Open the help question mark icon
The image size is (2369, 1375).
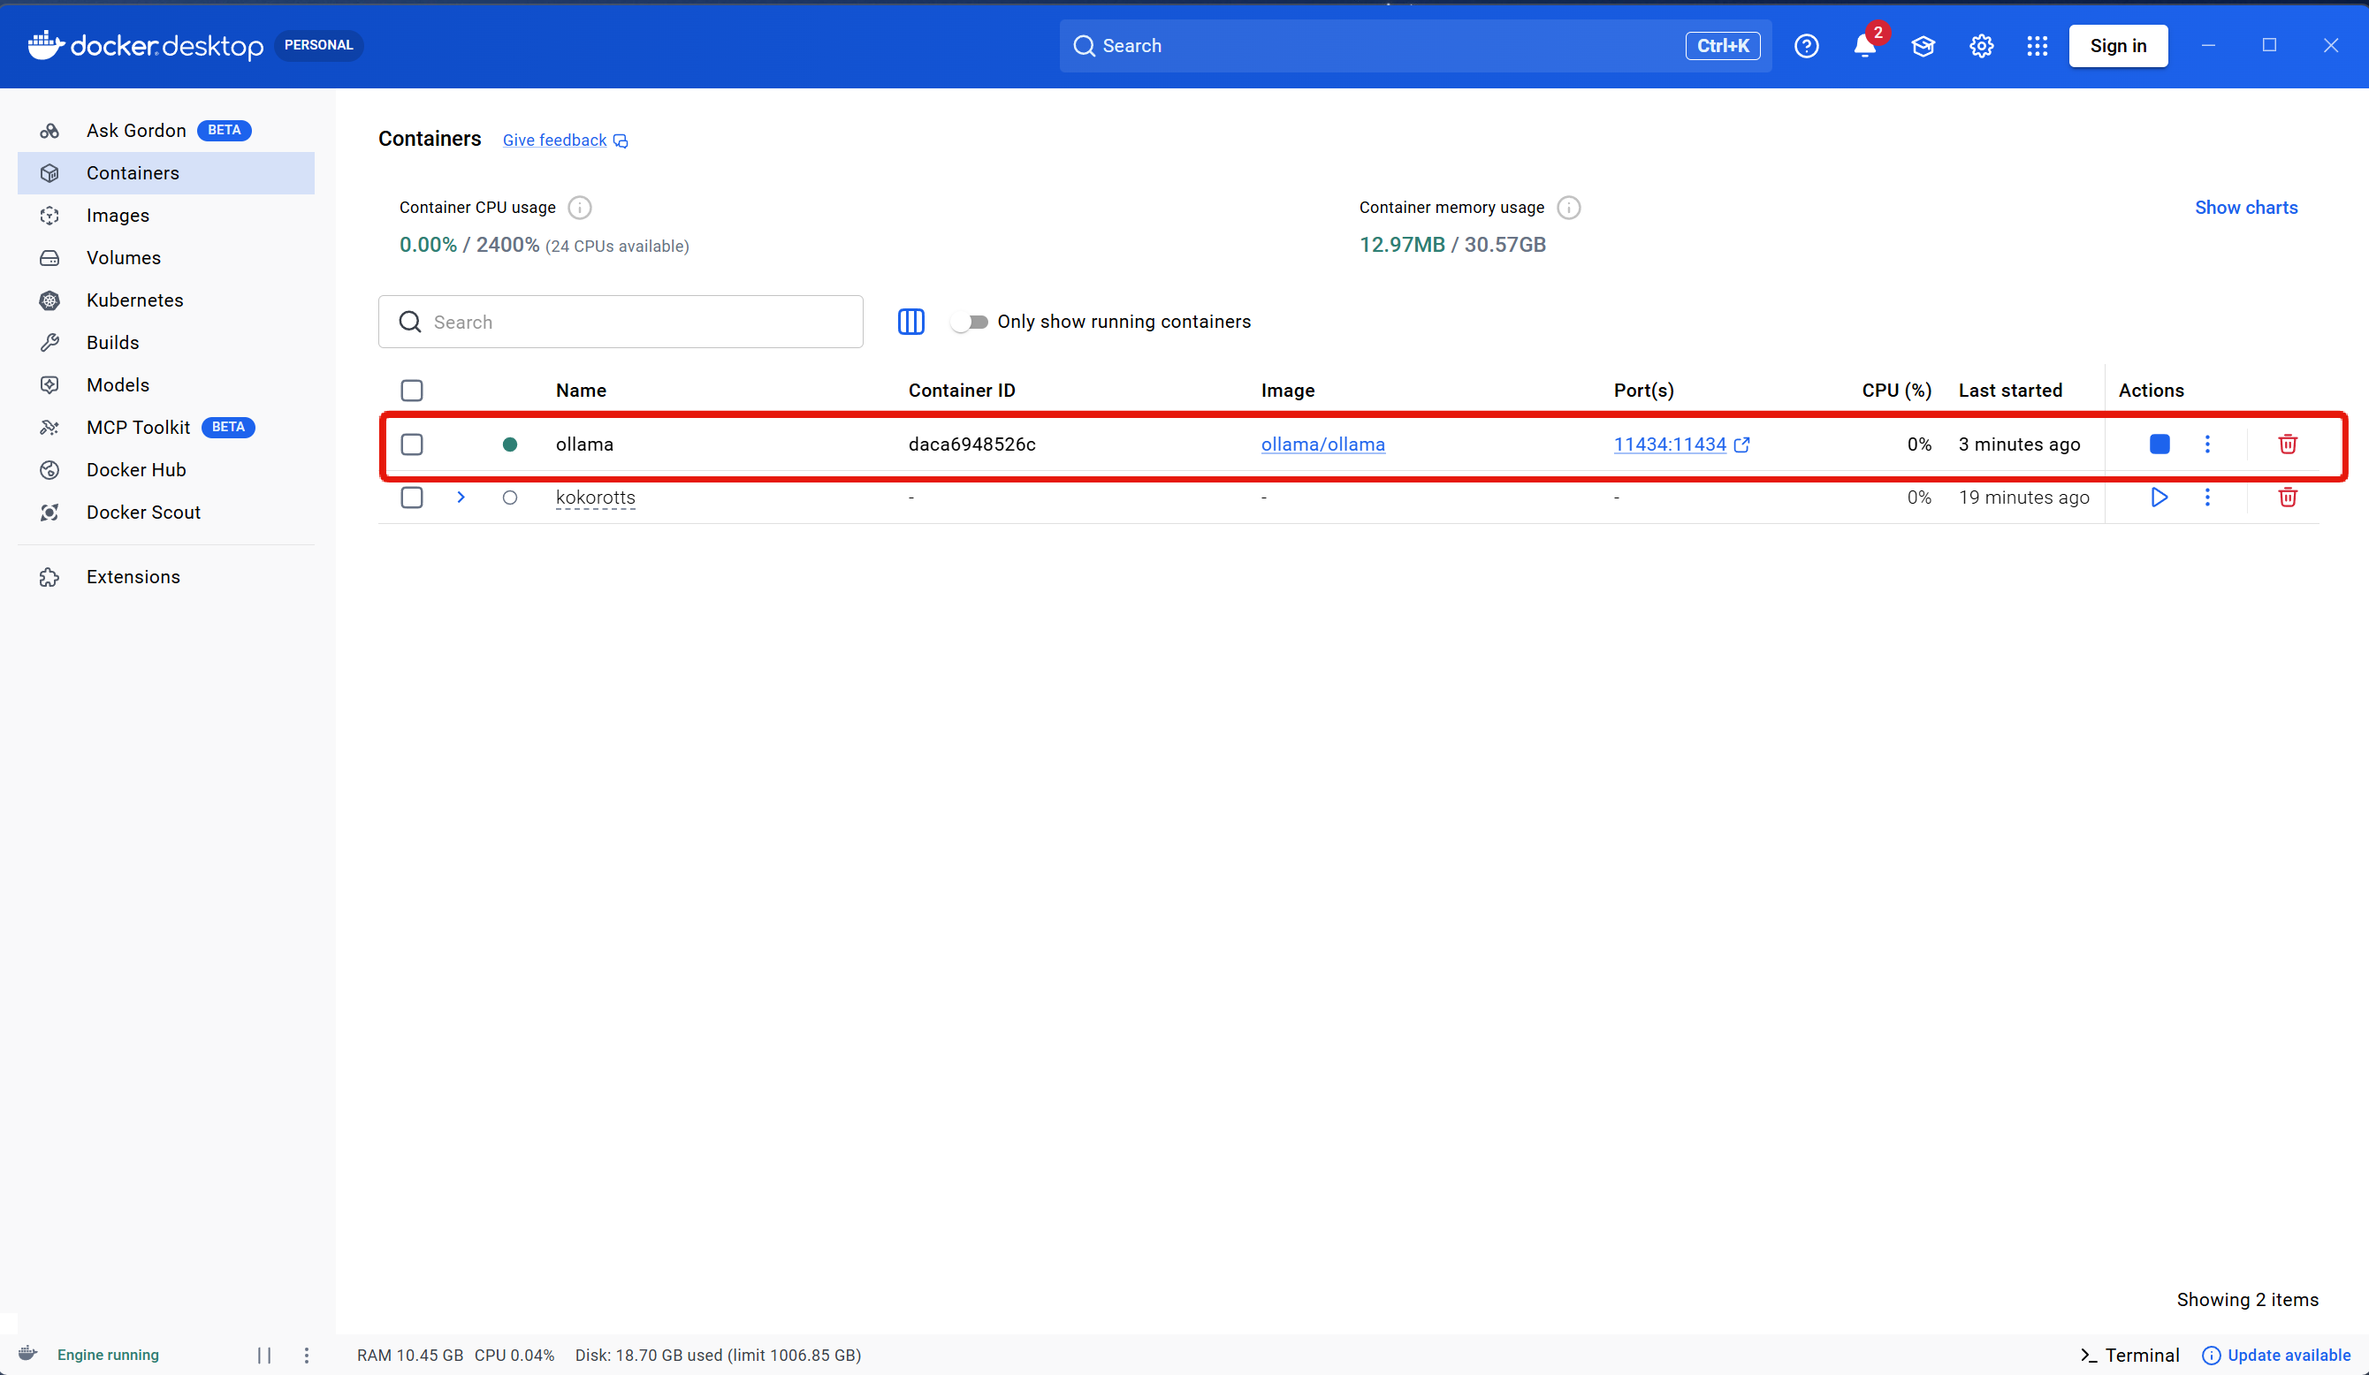click(x=1806, y=46)
